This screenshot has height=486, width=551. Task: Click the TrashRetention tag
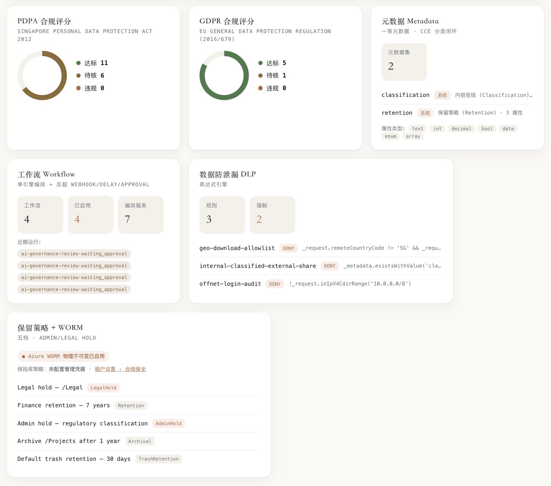(x=159, y=459)
